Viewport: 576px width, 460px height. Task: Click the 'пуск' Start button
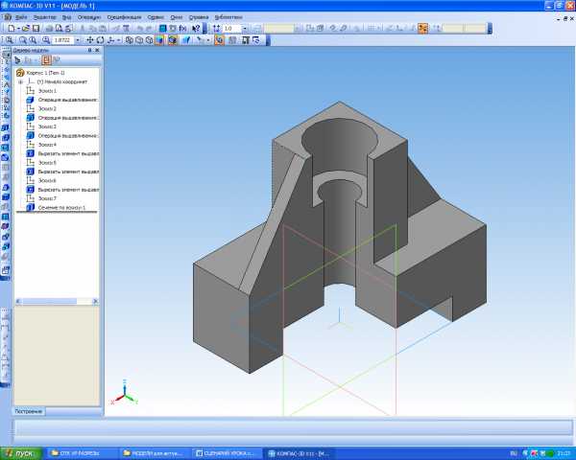click(x=21, y=452)
